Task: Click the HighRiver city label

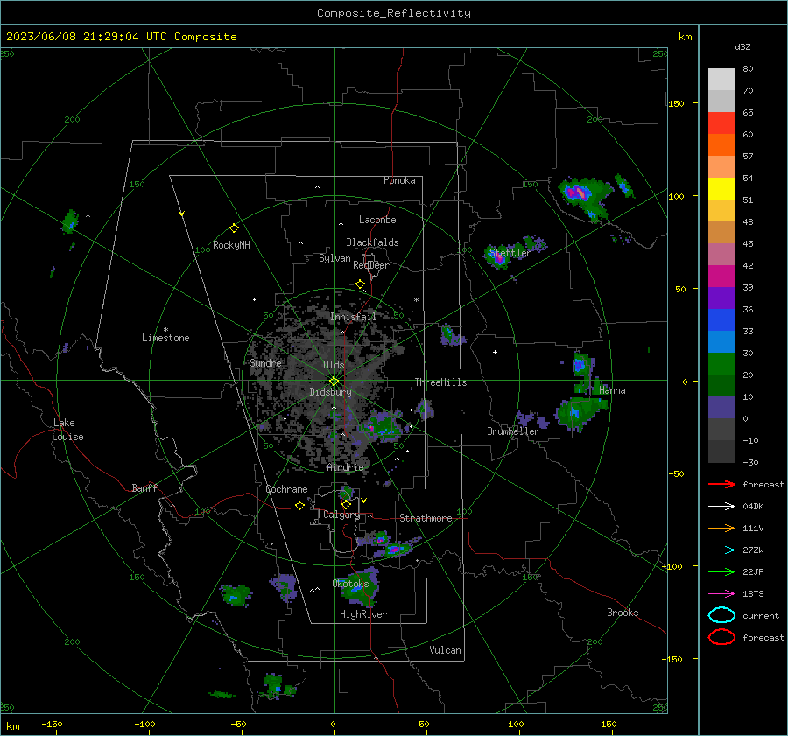Action: 363,614
